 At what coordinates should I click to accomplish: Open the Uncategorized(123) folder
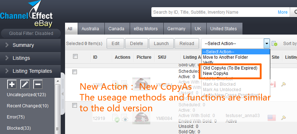[x=26, y=95]
